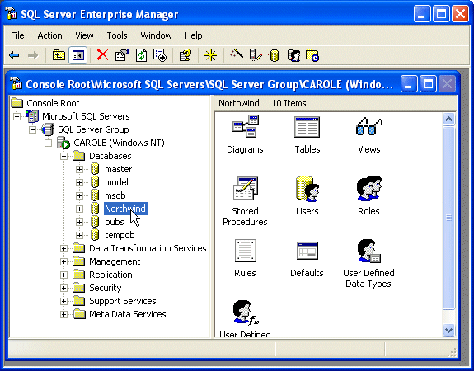474x371 pixels.
Task: Select the pubs database in tree
Action: 115,222
